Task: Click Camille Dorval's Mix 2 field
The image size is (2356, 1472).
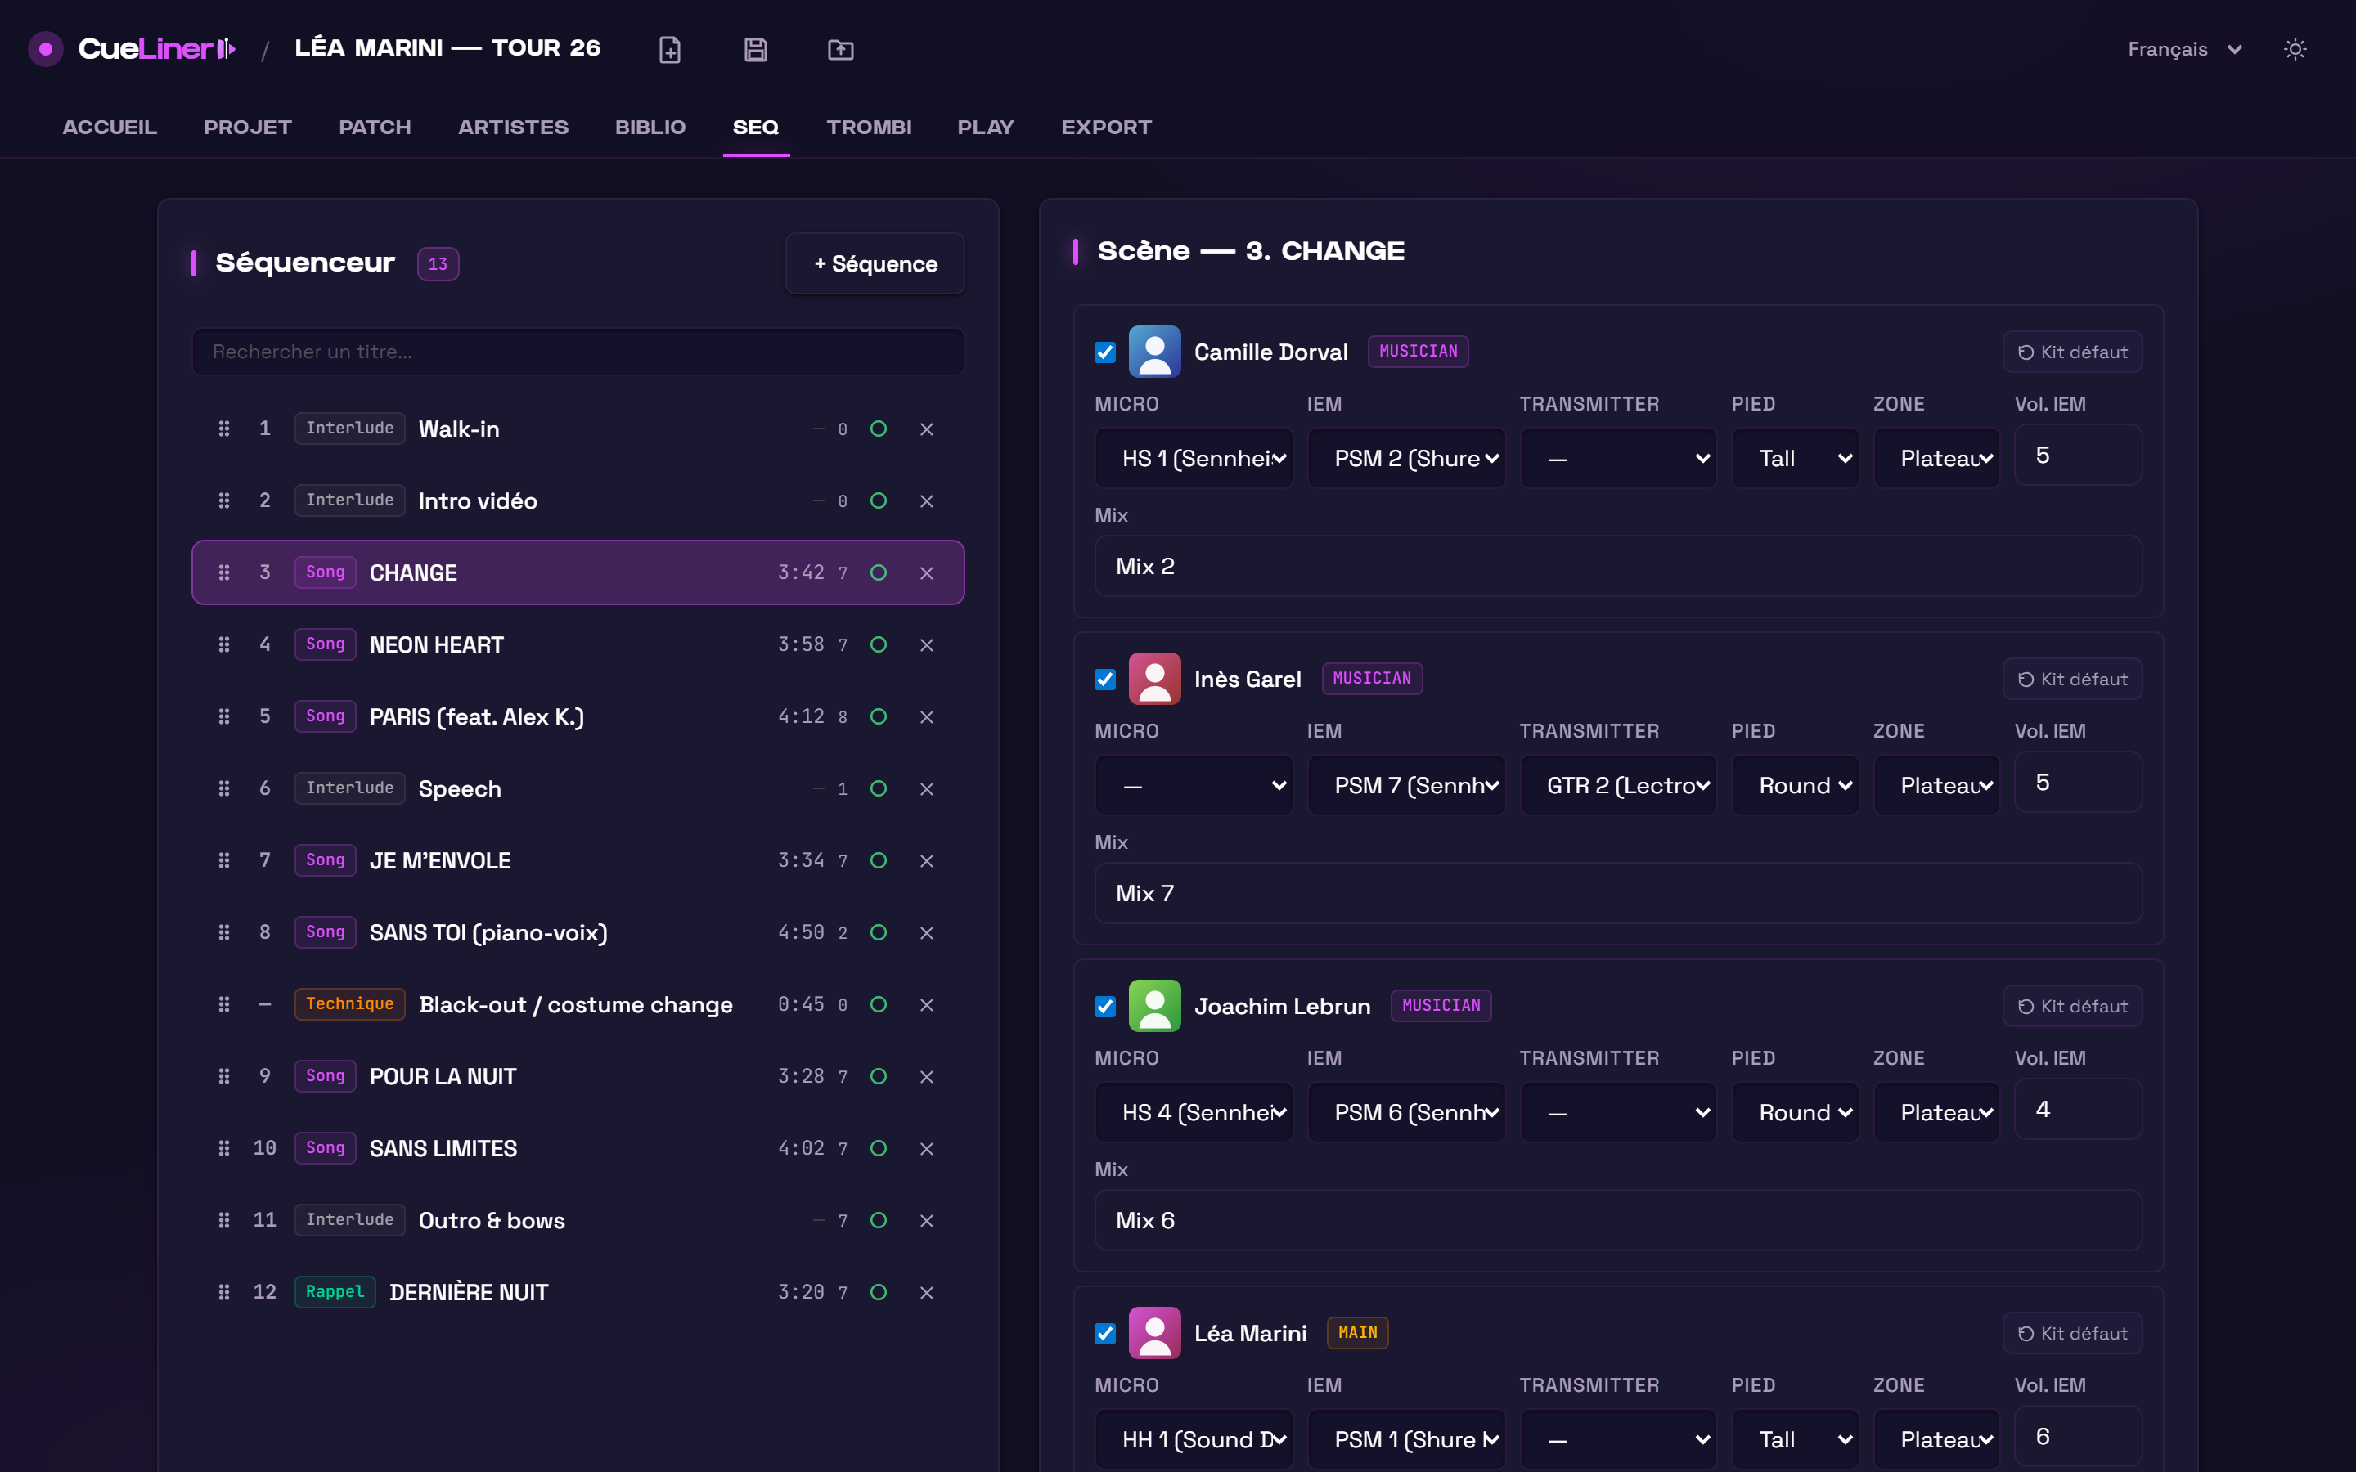Action: click(x=1618, y=567)
